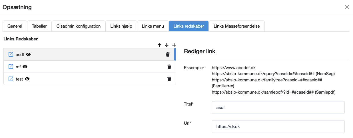The width and height of the screenshot is (353, 138).
Task: Close the Opsætning dialog
Action: click(x=347, y=7)
